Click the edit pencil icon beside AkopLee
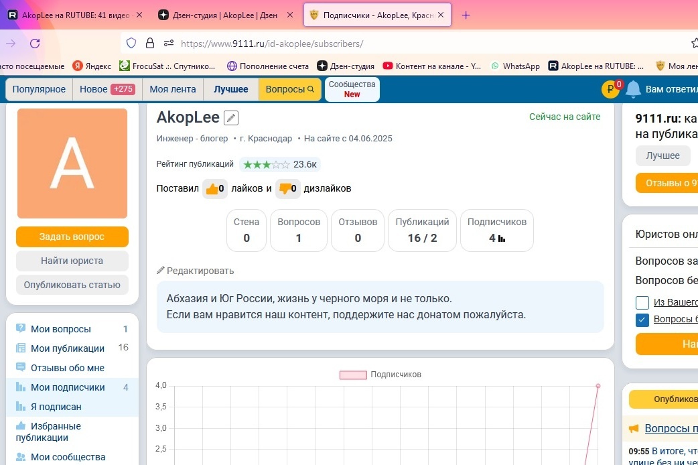698x465 pixels. [230, 118]
